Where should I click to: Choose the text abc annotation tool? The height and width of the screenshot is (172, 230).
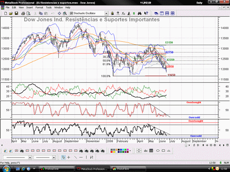point(146,150)
